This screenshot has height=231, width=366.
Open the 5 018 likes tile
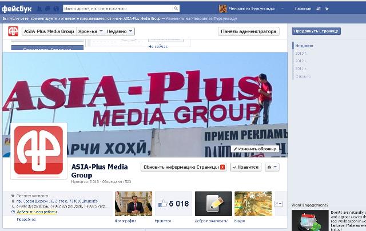pyautogui.click(x=173, y=204)
